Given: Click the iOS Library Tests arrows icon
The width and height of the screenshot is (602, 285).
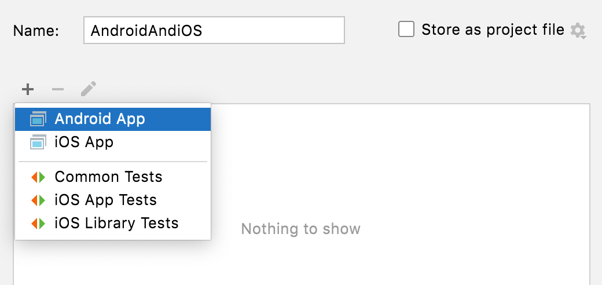Looking at the screenshot, I should tap(38, 223).
